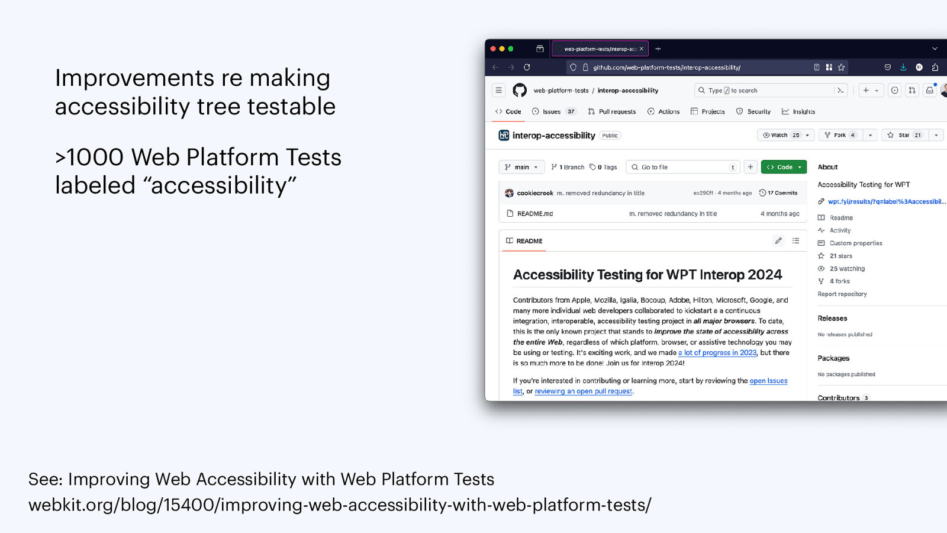Click the browser Forward arrow
This screenshot has height=533, width=947.
[511, 68]
